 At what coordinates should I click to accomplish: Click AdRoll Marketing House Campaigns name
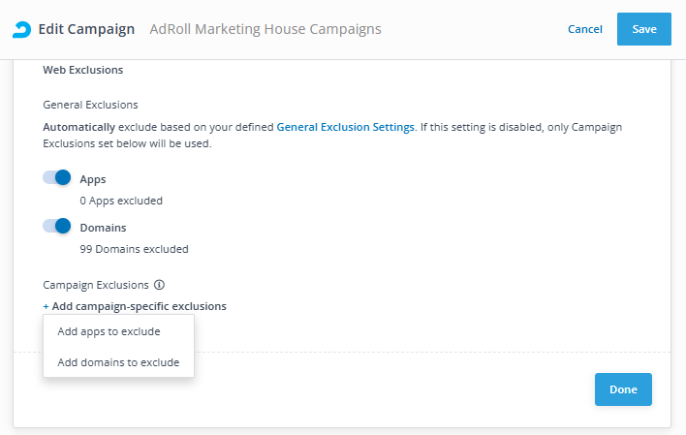tap(265, 29)
